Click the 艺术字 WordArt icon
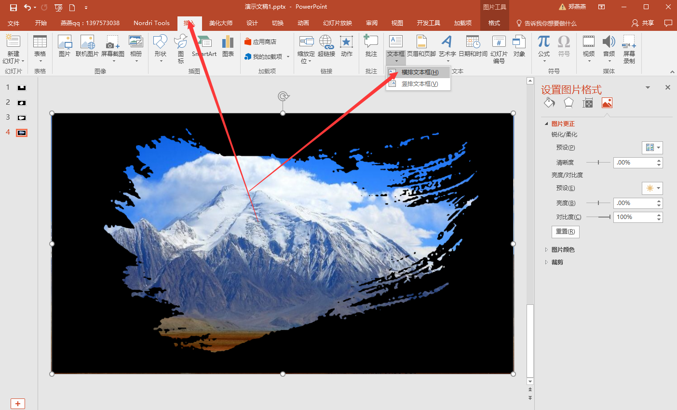The image size is (677, 410). tap(447, 46)
